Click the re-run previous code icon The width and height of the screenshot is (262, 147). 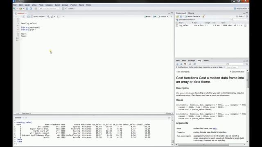[154, 16]
